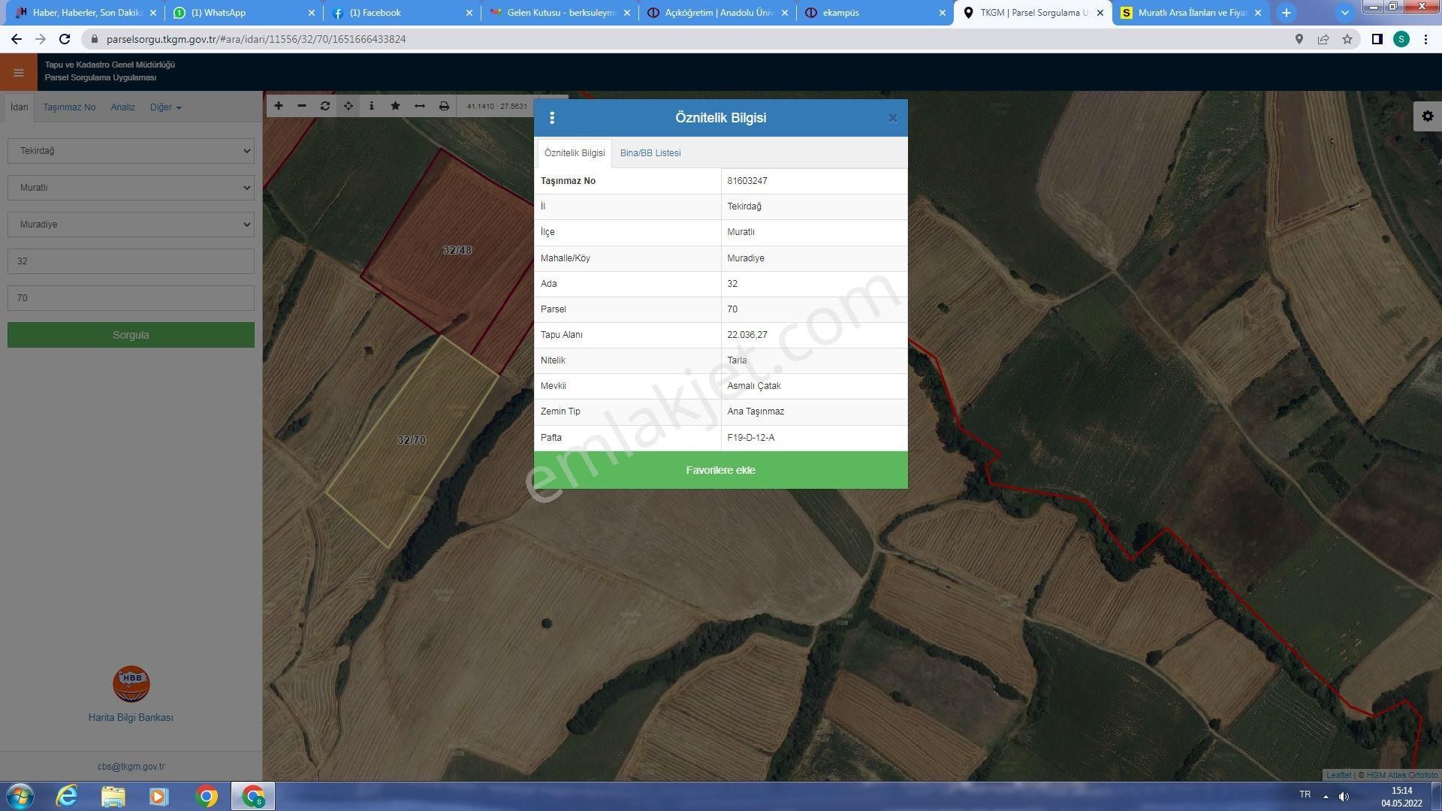
Task: Expand the Muradiye neighborhood dropdown
Action: [131, 225]
